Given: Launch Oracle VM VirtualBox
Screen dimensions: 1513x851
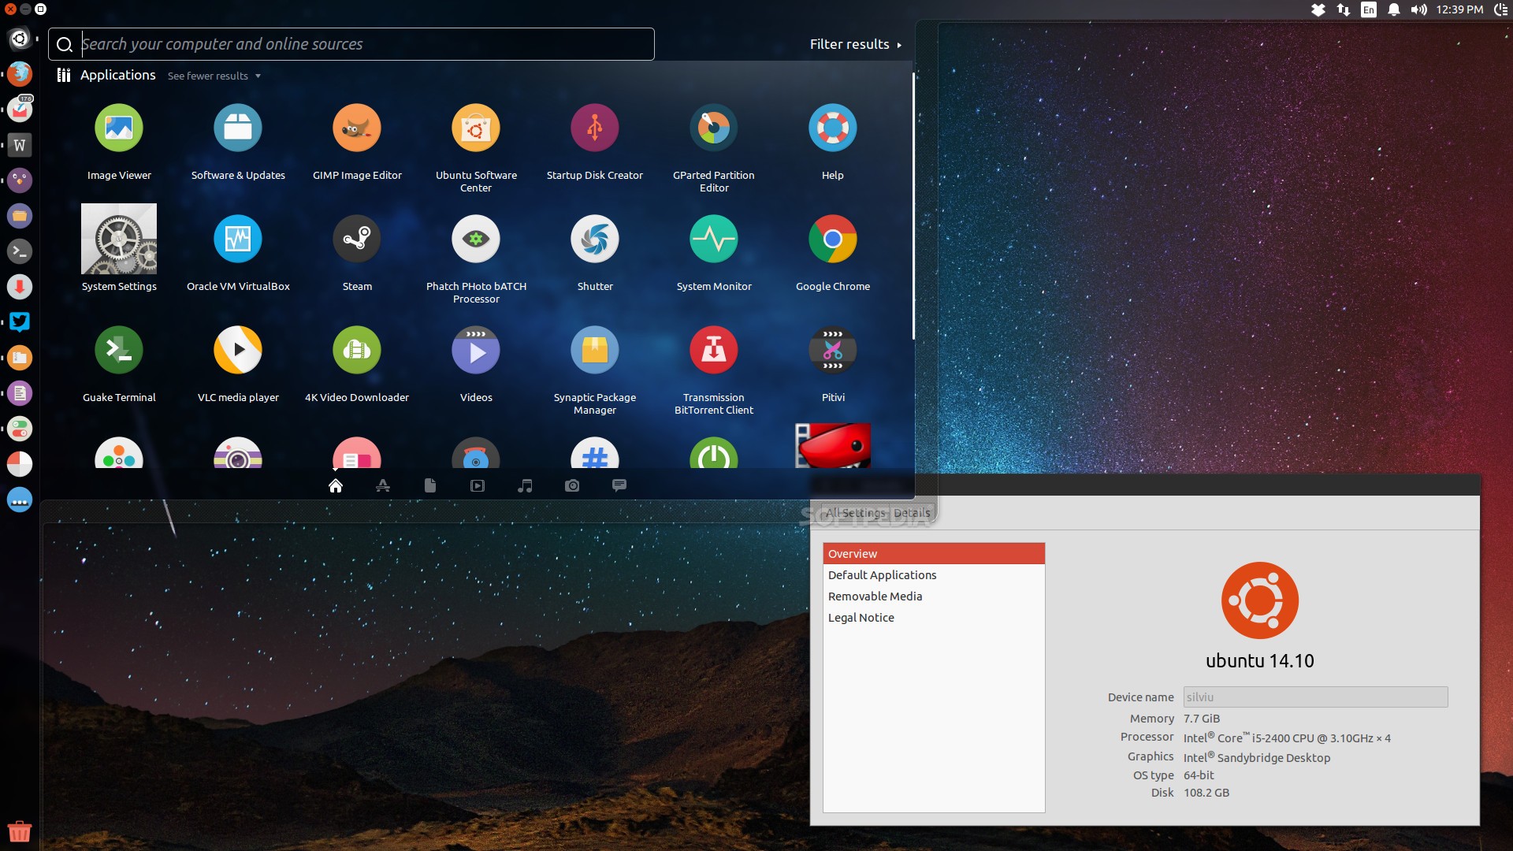Looking at the screenshot, I should point(238,239).
